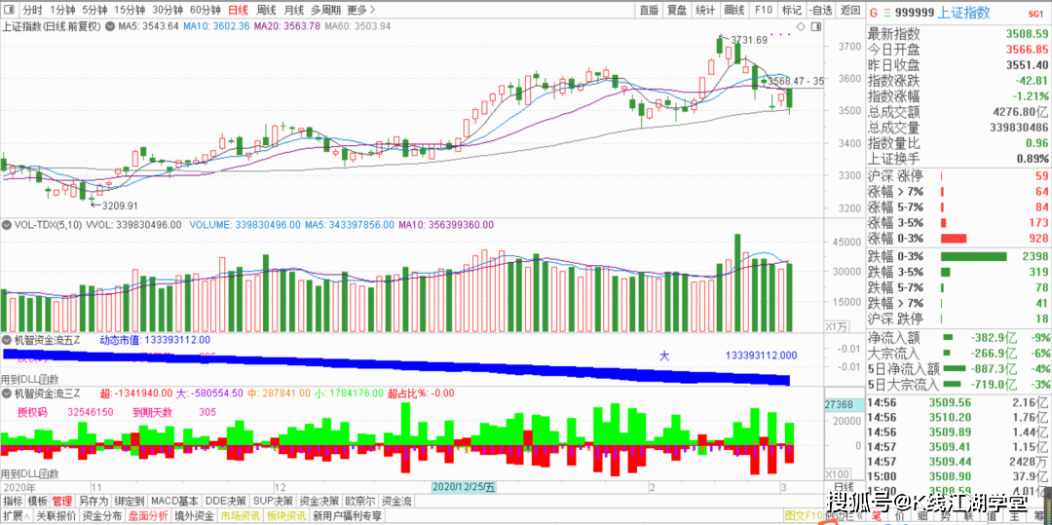
Task: Click the diamond marker icon above chart
Action: click(800, 26)
